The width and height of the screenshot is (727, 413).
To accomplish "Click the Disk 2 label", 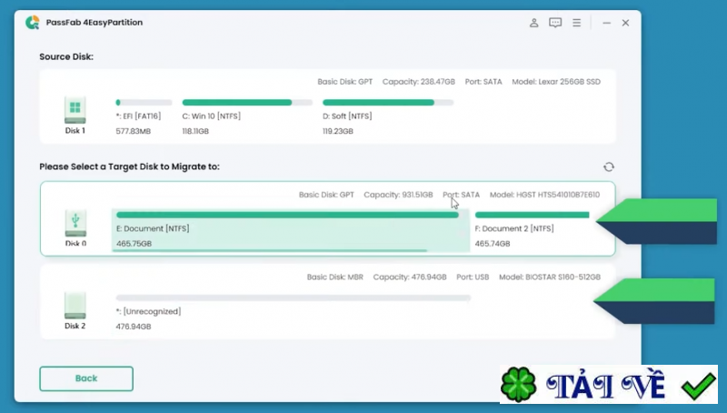I will click(75, 326).
